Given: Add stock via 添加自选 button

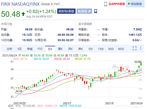Looking at the screenshot, I should click(x=135, y=4).
